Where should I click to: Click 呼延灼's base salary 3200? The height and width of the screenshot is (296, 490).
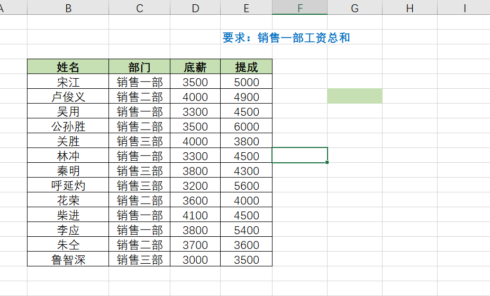[x=195, y=185]
